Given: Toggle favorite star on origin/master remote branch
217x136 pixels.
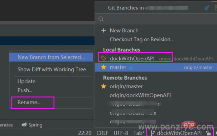Looking at the screenshot, I should pos(103,87).
